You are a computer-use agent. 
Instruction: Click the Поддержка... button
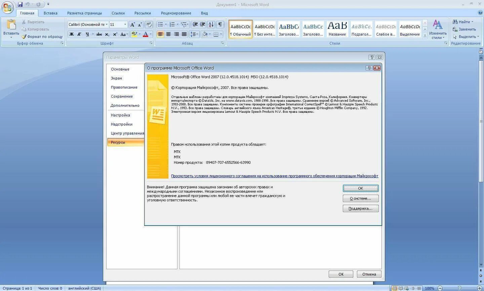361,208
